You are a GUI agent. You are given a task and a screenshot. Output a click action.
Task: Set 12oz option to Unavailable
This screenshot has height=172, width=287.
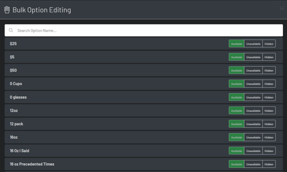tap(253, 111)
